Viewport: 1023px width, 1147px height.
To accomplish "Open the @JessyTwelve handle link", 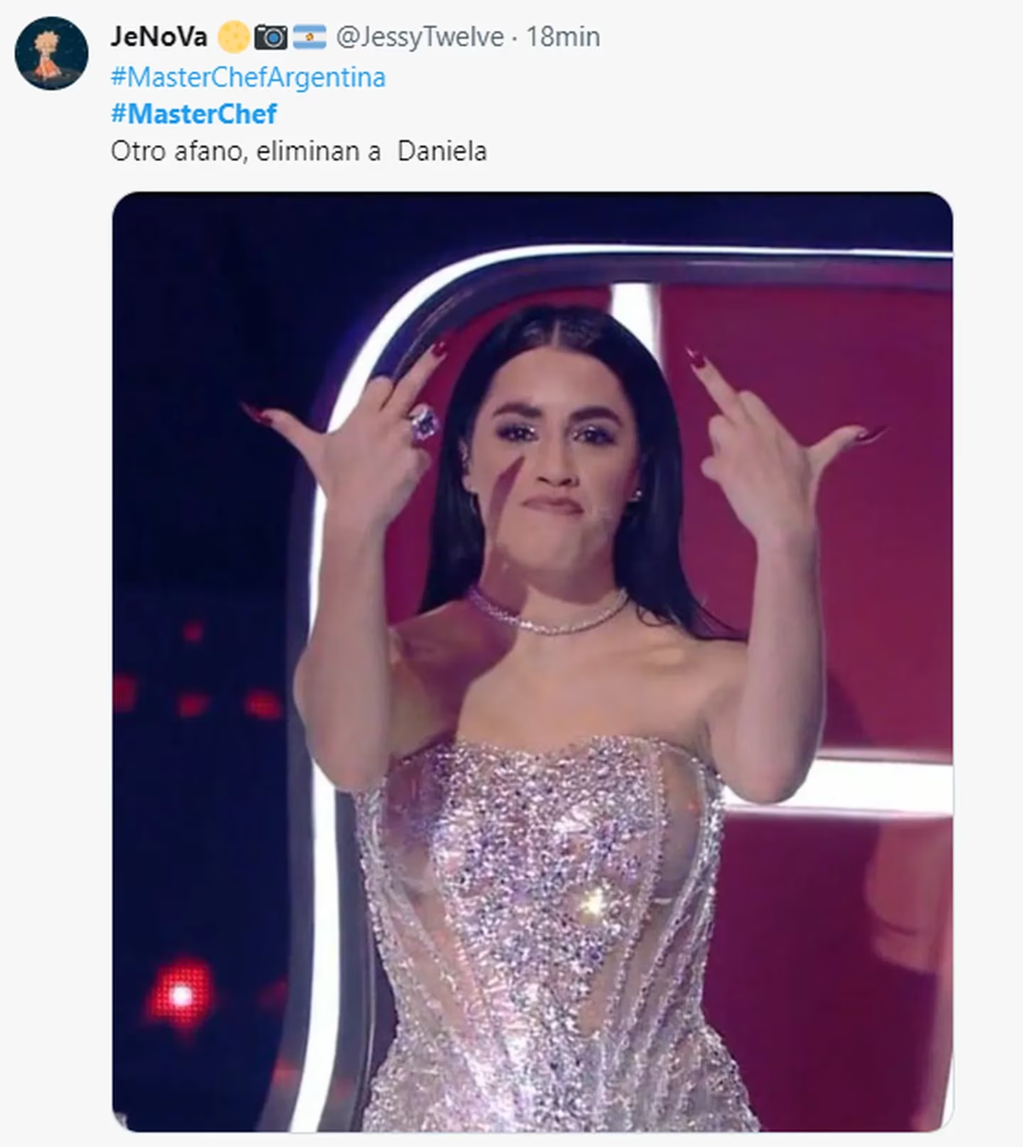I will click(x=419, y=38).
